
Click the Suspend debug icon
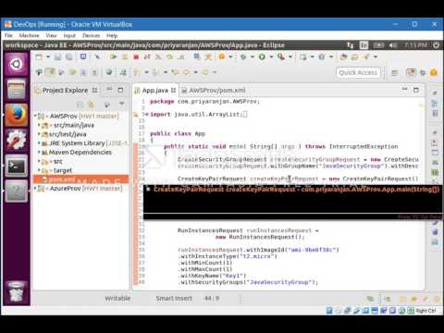click(x=125, y=56)
